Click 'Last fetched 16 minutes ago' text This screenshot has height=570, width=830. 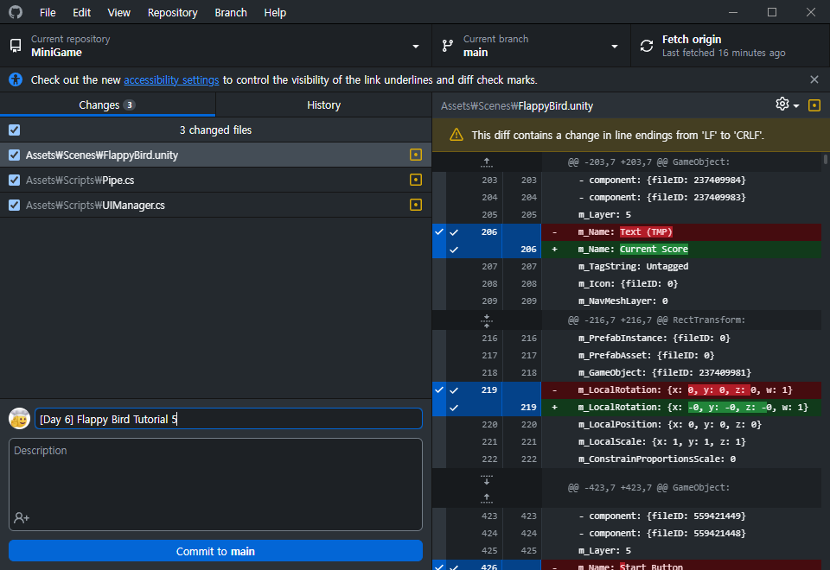pyautogui.click(x=724, y=53)
